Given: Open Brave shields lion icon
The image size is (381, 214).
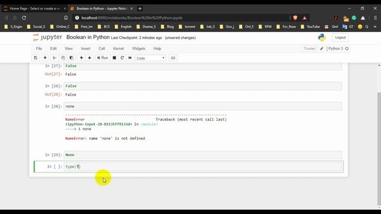Looking at the screenshot, I should [x=295, y=18].
